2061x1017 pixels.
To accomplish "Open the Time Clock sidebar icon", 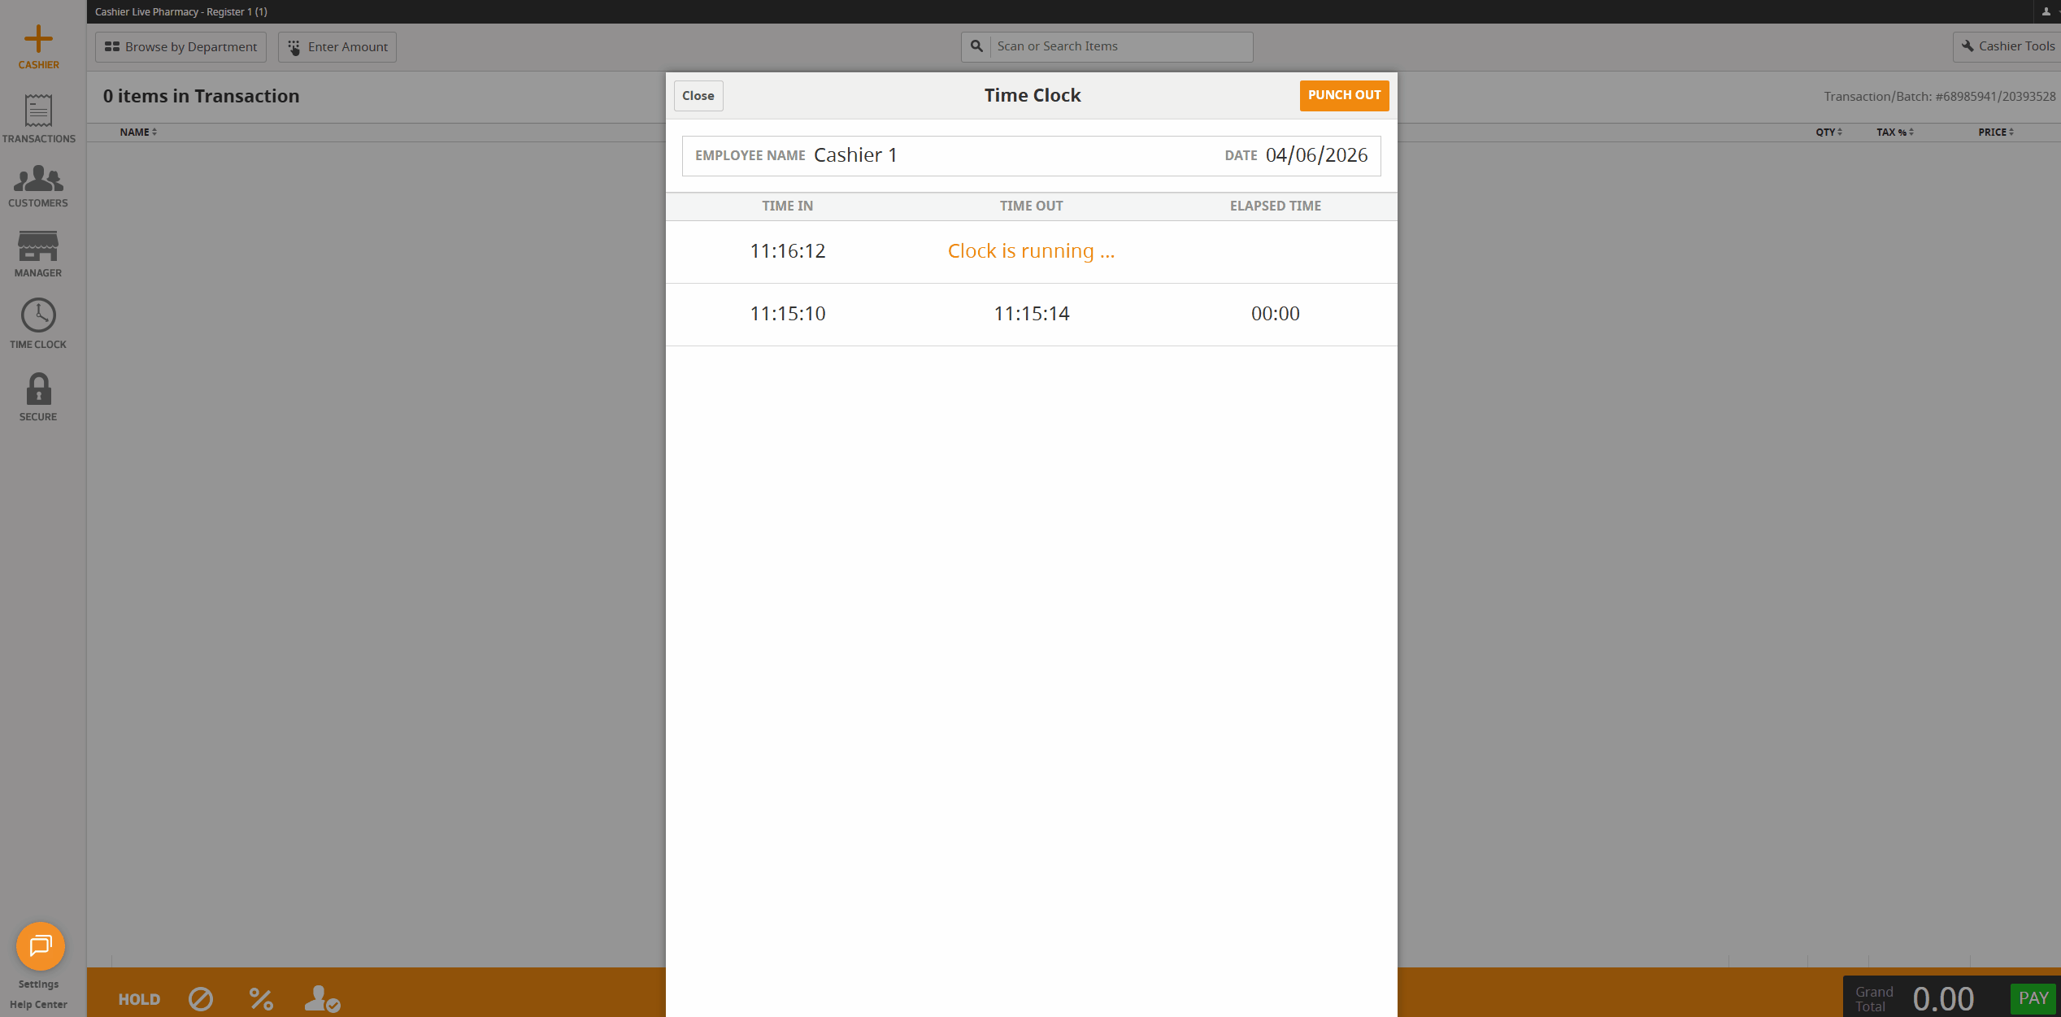I will [x=38, y=316].
